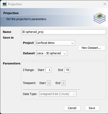
Task: Click the Timepoint Start field
Action: (x=49, y=83)
